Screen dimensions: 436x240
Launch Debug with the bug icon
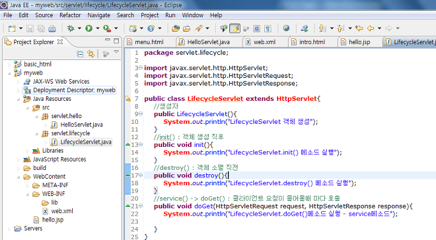[x=71, y=28]
